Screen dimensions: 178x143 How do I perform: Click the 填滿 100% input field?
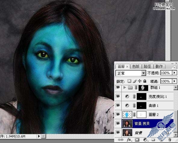(167, 81)
